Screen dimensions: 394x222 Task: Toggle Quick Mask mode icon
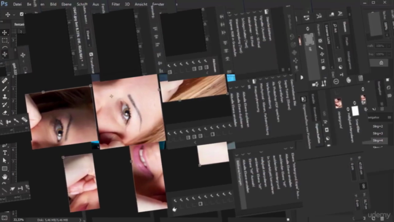(4, 218)
